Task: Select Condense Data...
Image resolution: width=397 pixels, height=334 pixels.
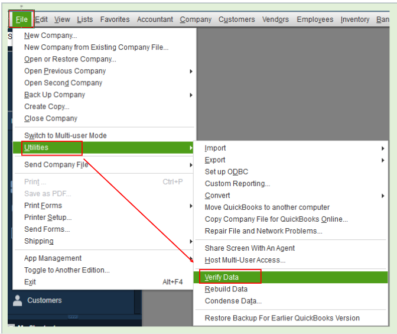Action: pyautogui.click(x=291, y=301)
